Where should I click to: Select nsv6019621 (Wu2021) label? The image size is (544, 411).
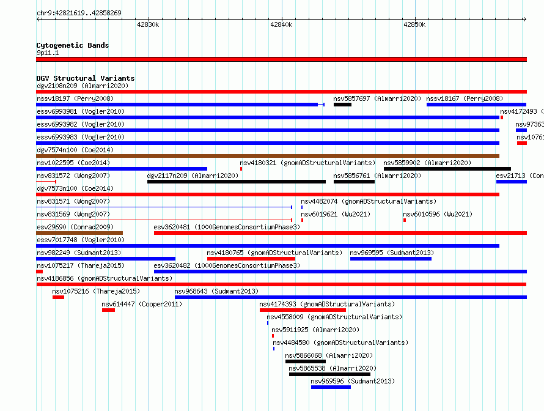pyautogui.click(x=336, y=214)
